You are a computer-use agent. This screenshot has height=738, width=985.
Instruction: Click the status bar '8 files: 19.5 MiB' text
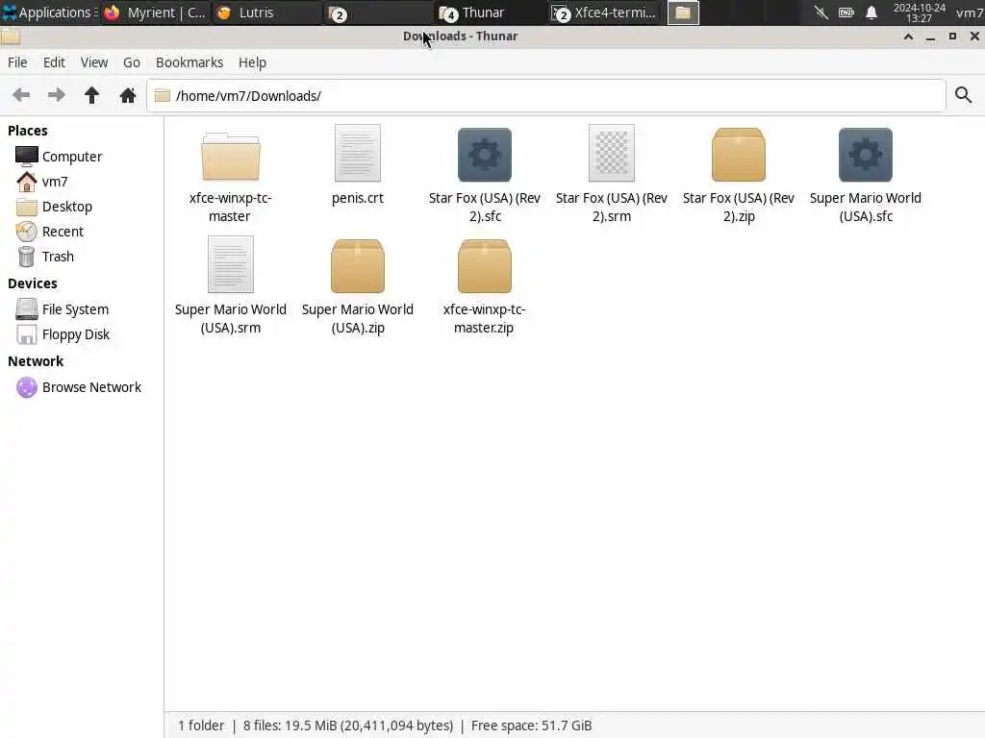[348, 726]
